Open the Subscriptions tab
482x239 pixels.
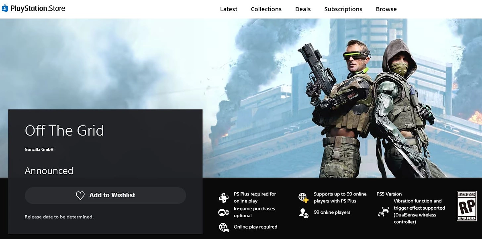point(343,9)
